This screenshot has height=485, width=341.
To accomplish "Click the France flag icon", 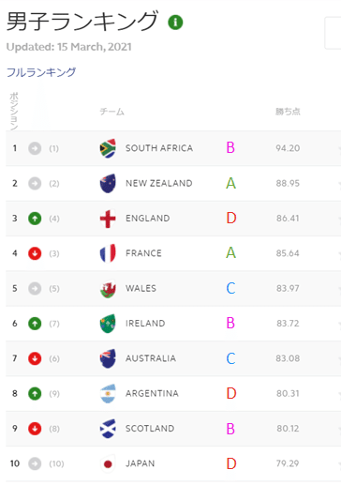I will point(108,253).
